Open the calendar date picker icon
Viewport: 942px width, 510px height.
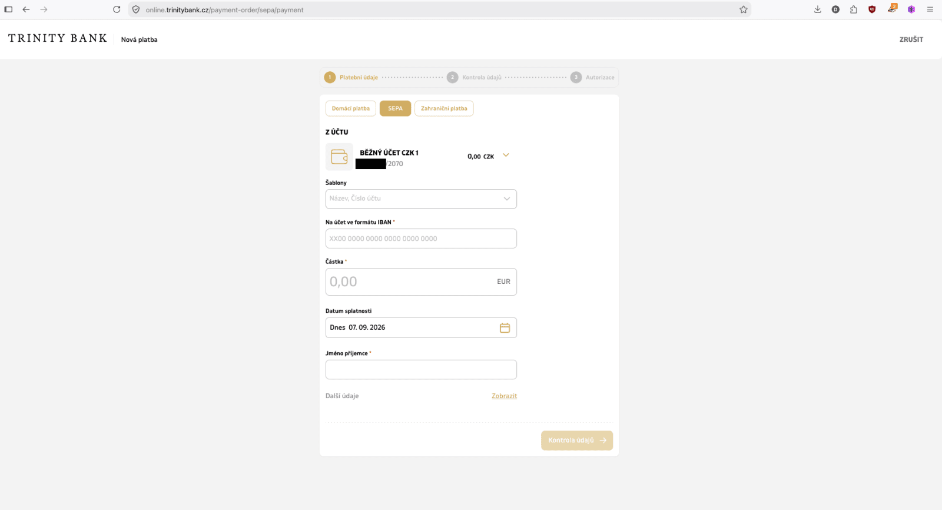(505, 328)
